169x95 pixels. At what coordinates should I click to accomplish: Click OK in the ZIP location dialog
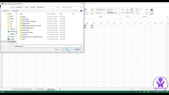click(x=67, y=49)
